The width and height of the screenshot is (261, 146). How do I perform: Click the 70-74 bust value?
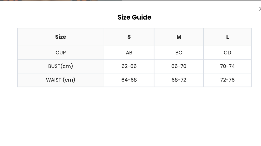point(227,66)
